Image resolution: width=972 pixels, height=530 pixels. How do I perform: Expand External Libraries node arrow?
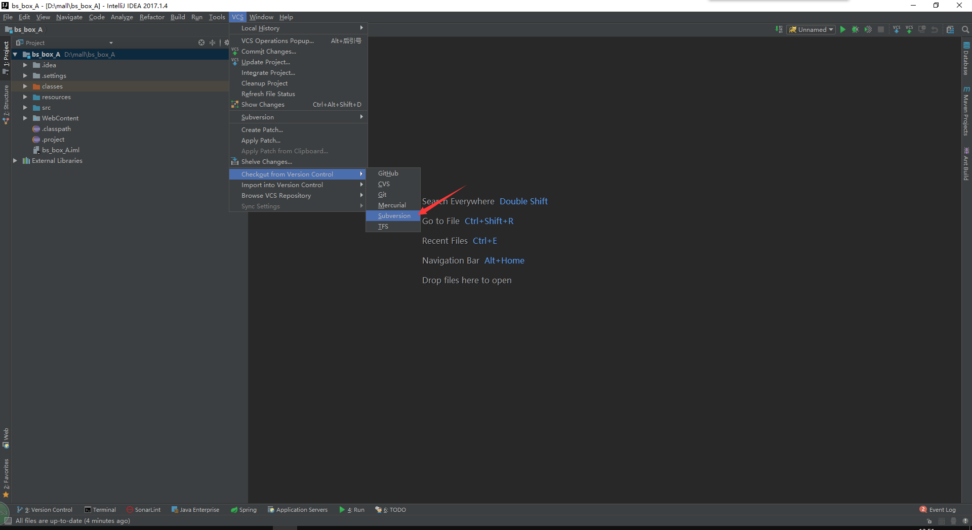(x=15, y=160)
